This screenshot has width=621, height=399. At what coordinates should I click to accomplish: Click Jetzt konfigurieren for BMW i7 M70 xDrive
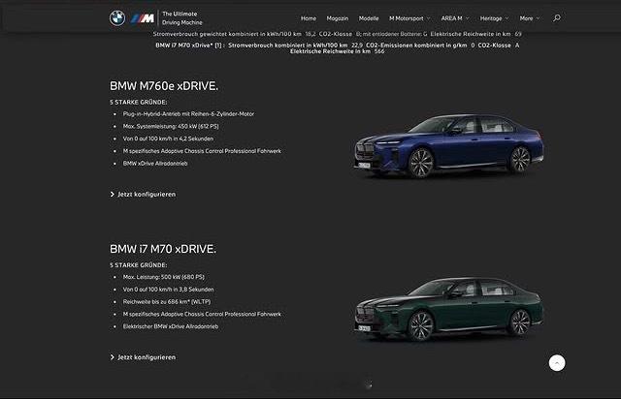click(x=147, y=357)
